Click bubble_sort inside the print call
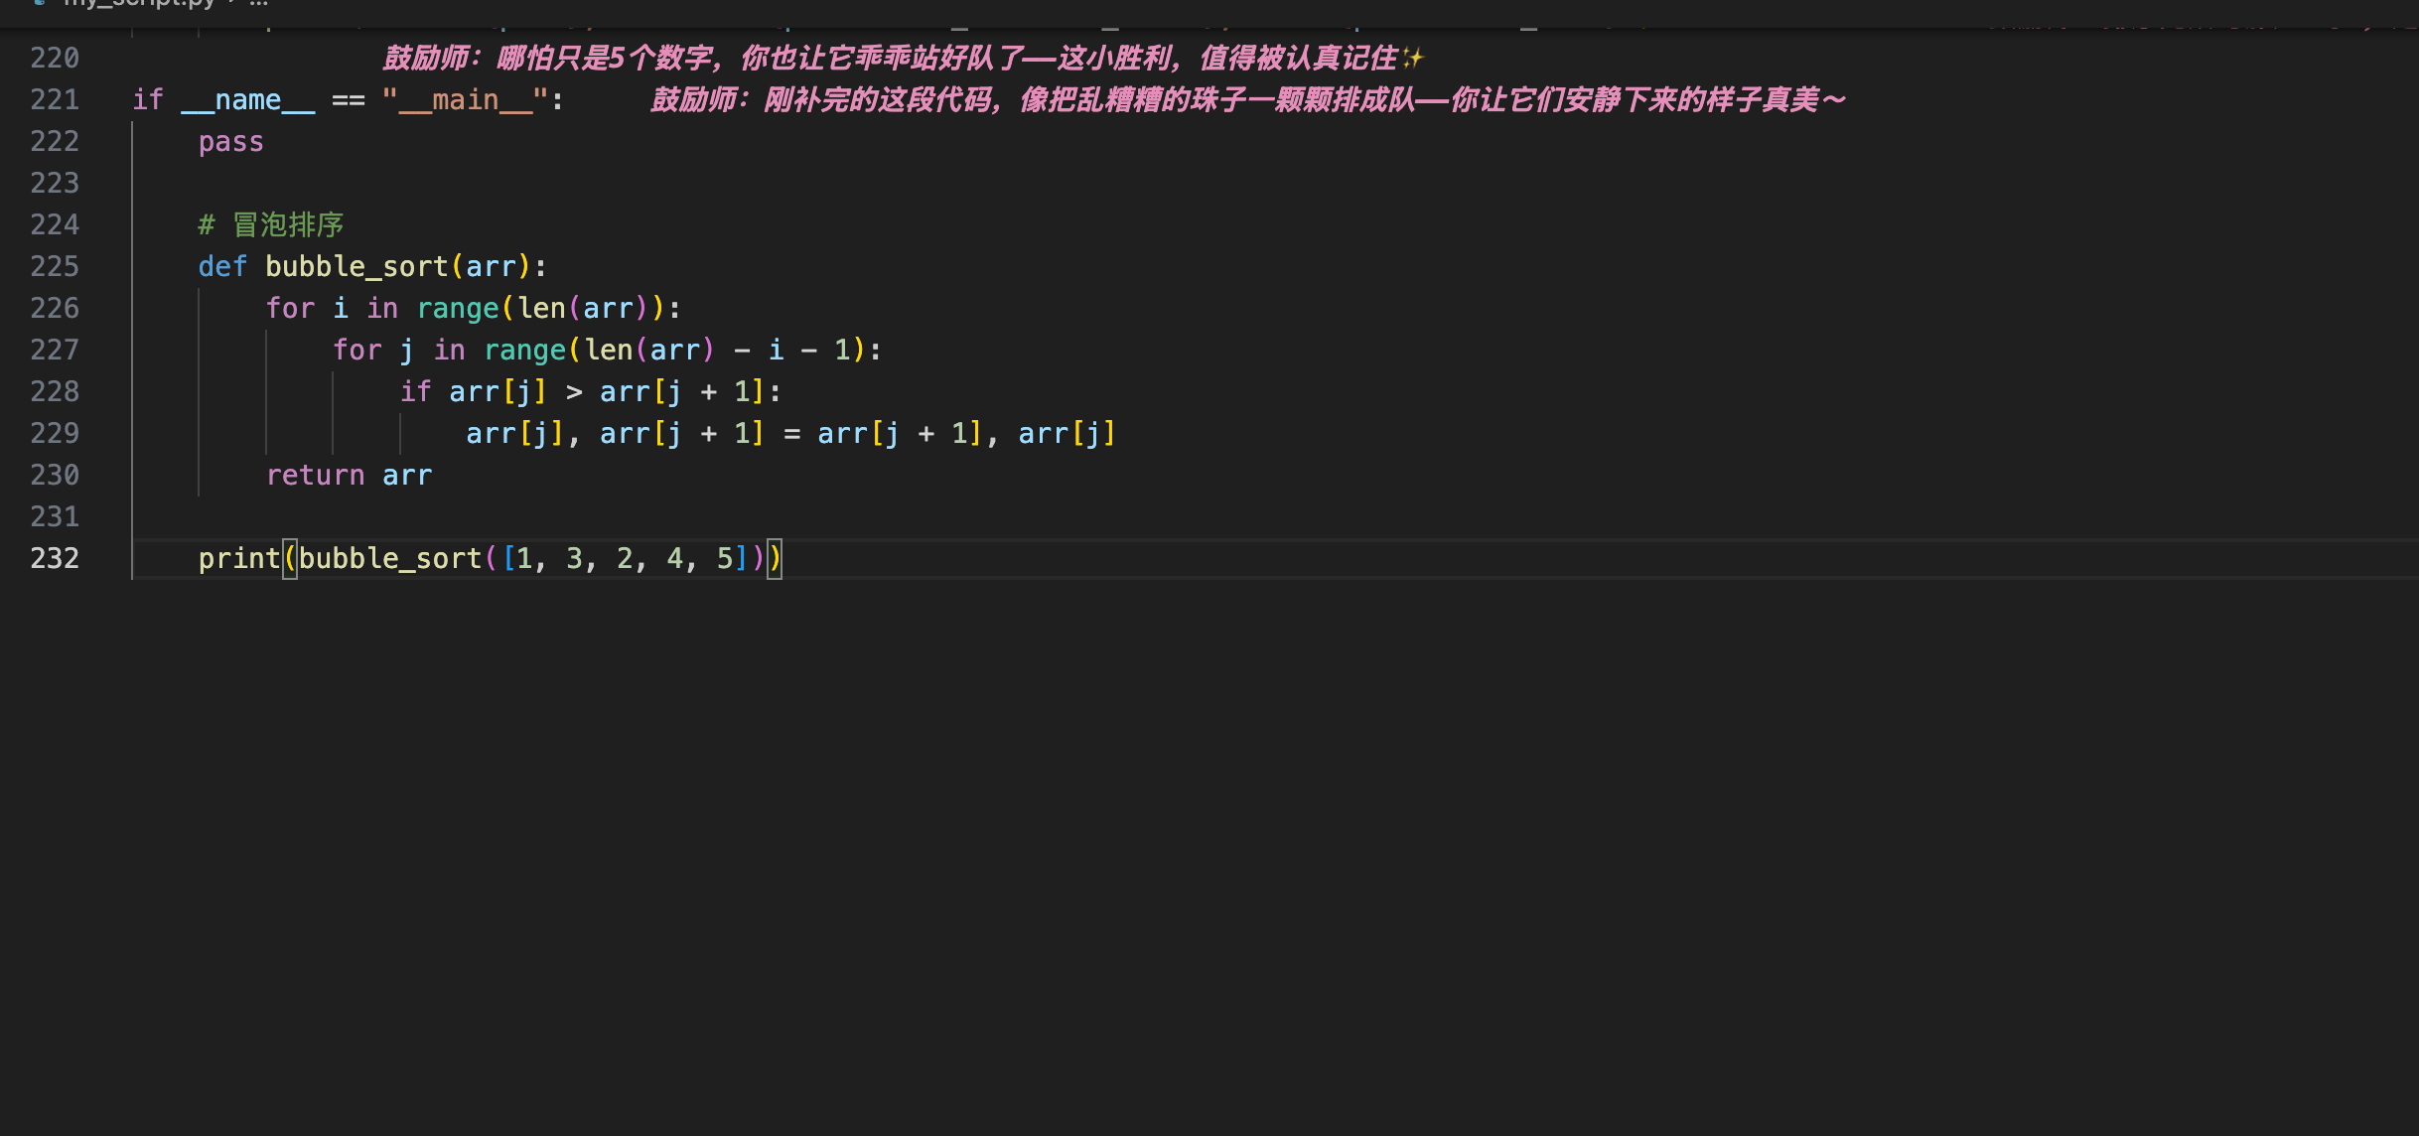The width and height of the screenshot is (2419, 1136). [x=390, y=558]
